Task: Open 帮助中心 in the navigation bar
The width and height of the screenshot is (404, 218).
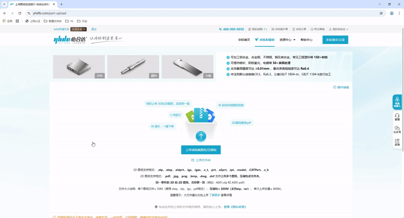Action: coord(306,40)
